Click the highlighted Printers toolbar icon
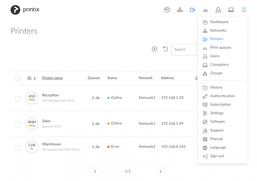Viewport: 257px width, 181px height. tap(193, 9)
